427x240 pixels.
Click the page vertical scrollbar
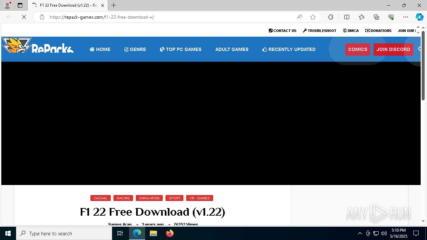(423, 65)
